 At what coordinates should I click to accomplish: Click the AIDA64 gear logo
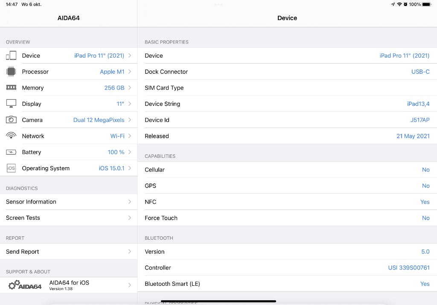coord(25,285)
